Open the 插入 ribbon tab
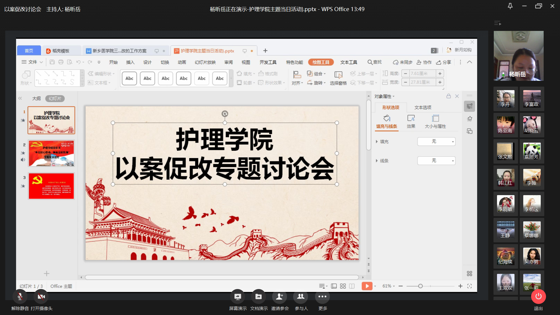This screenshot has height=315, width=560. [130, 62]
